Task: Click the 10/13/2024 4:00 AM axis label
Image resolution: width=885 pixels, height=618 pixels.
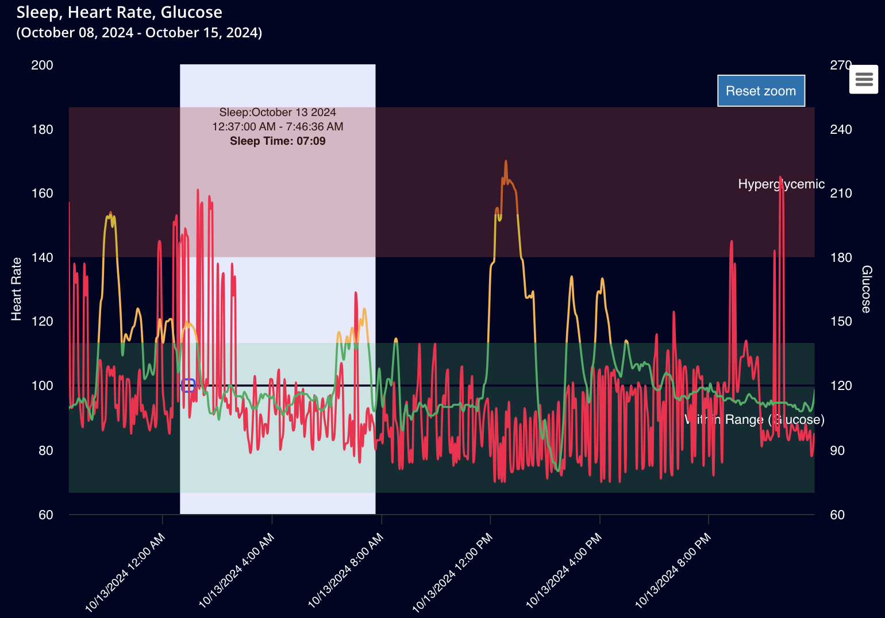Action: tap(236, 571)
